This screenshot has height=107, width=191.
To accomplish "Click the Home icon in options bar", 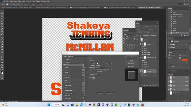I will (x=3, y=4).
